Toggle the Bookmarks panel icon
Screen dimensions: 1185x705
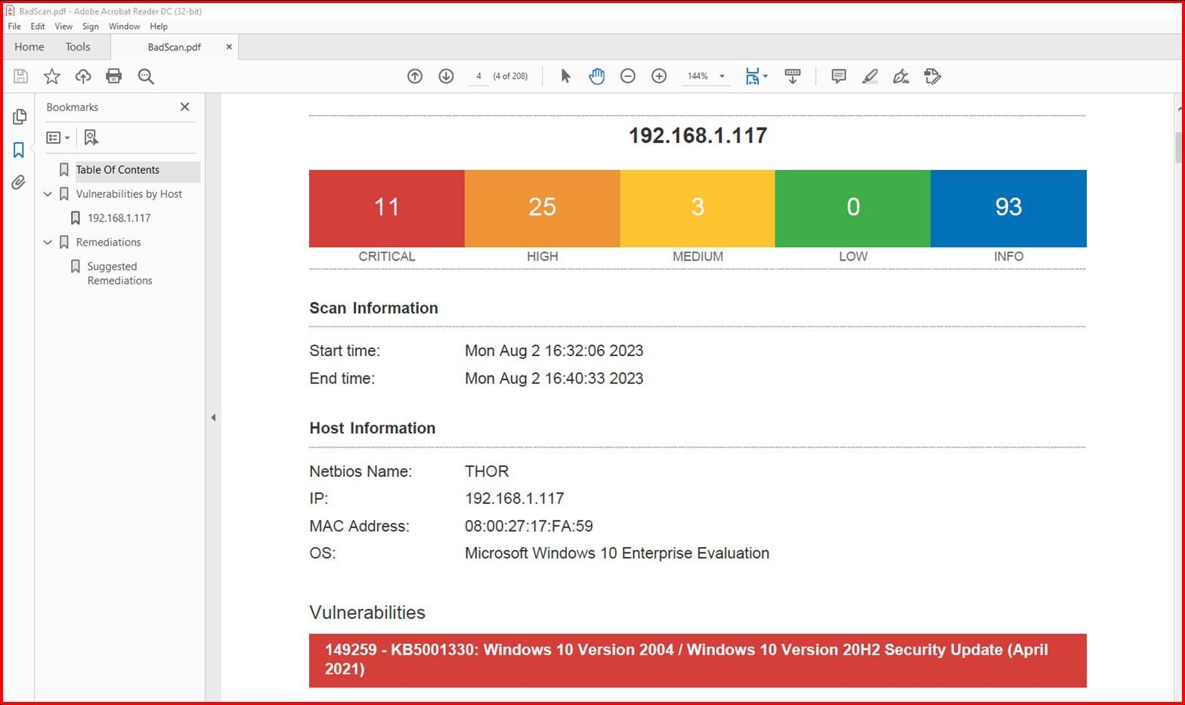coord(19,150)
